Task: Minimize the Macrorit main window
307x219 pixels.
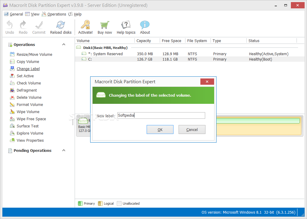Action: click(276, 5)
